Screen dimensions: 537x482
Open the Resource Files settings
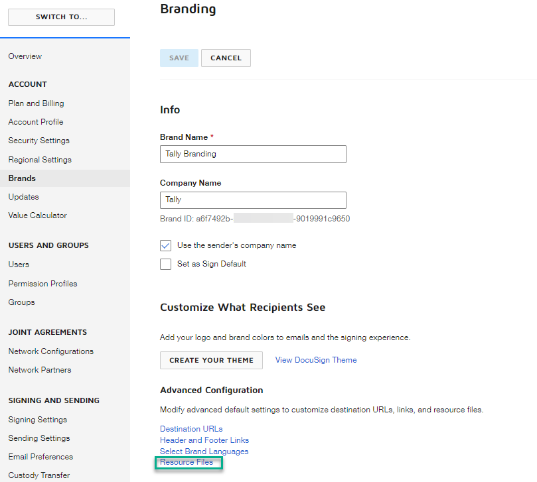(188, 462)
